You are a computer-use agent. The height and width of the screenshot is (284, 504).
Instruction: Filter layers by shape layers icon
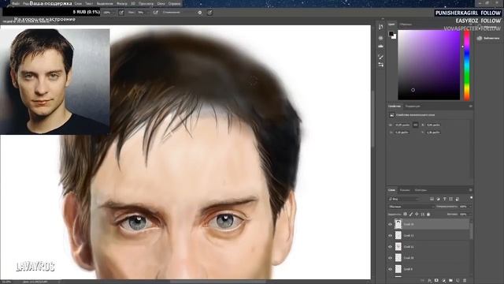click(450, 199)
